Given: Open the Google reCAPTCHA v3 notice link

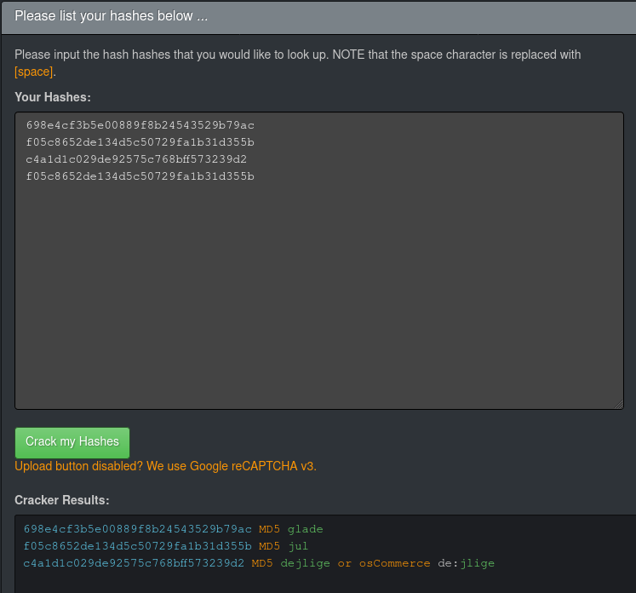Looking at the screenshot, I should pos(165,466).
